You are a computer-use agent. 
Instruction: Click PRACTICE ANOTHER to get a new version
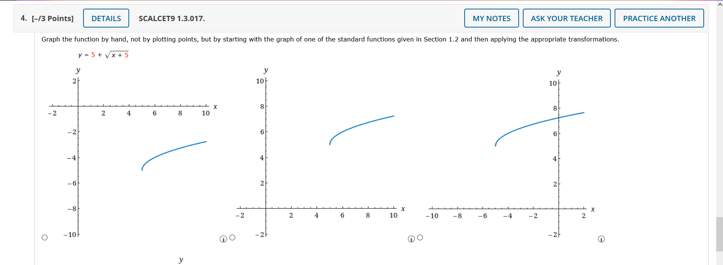(x=659, y=18)
